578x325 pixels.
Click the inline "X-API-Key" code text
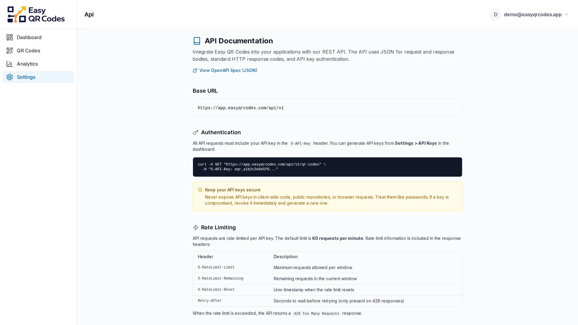pyautogui.click(x=300, y=144)
